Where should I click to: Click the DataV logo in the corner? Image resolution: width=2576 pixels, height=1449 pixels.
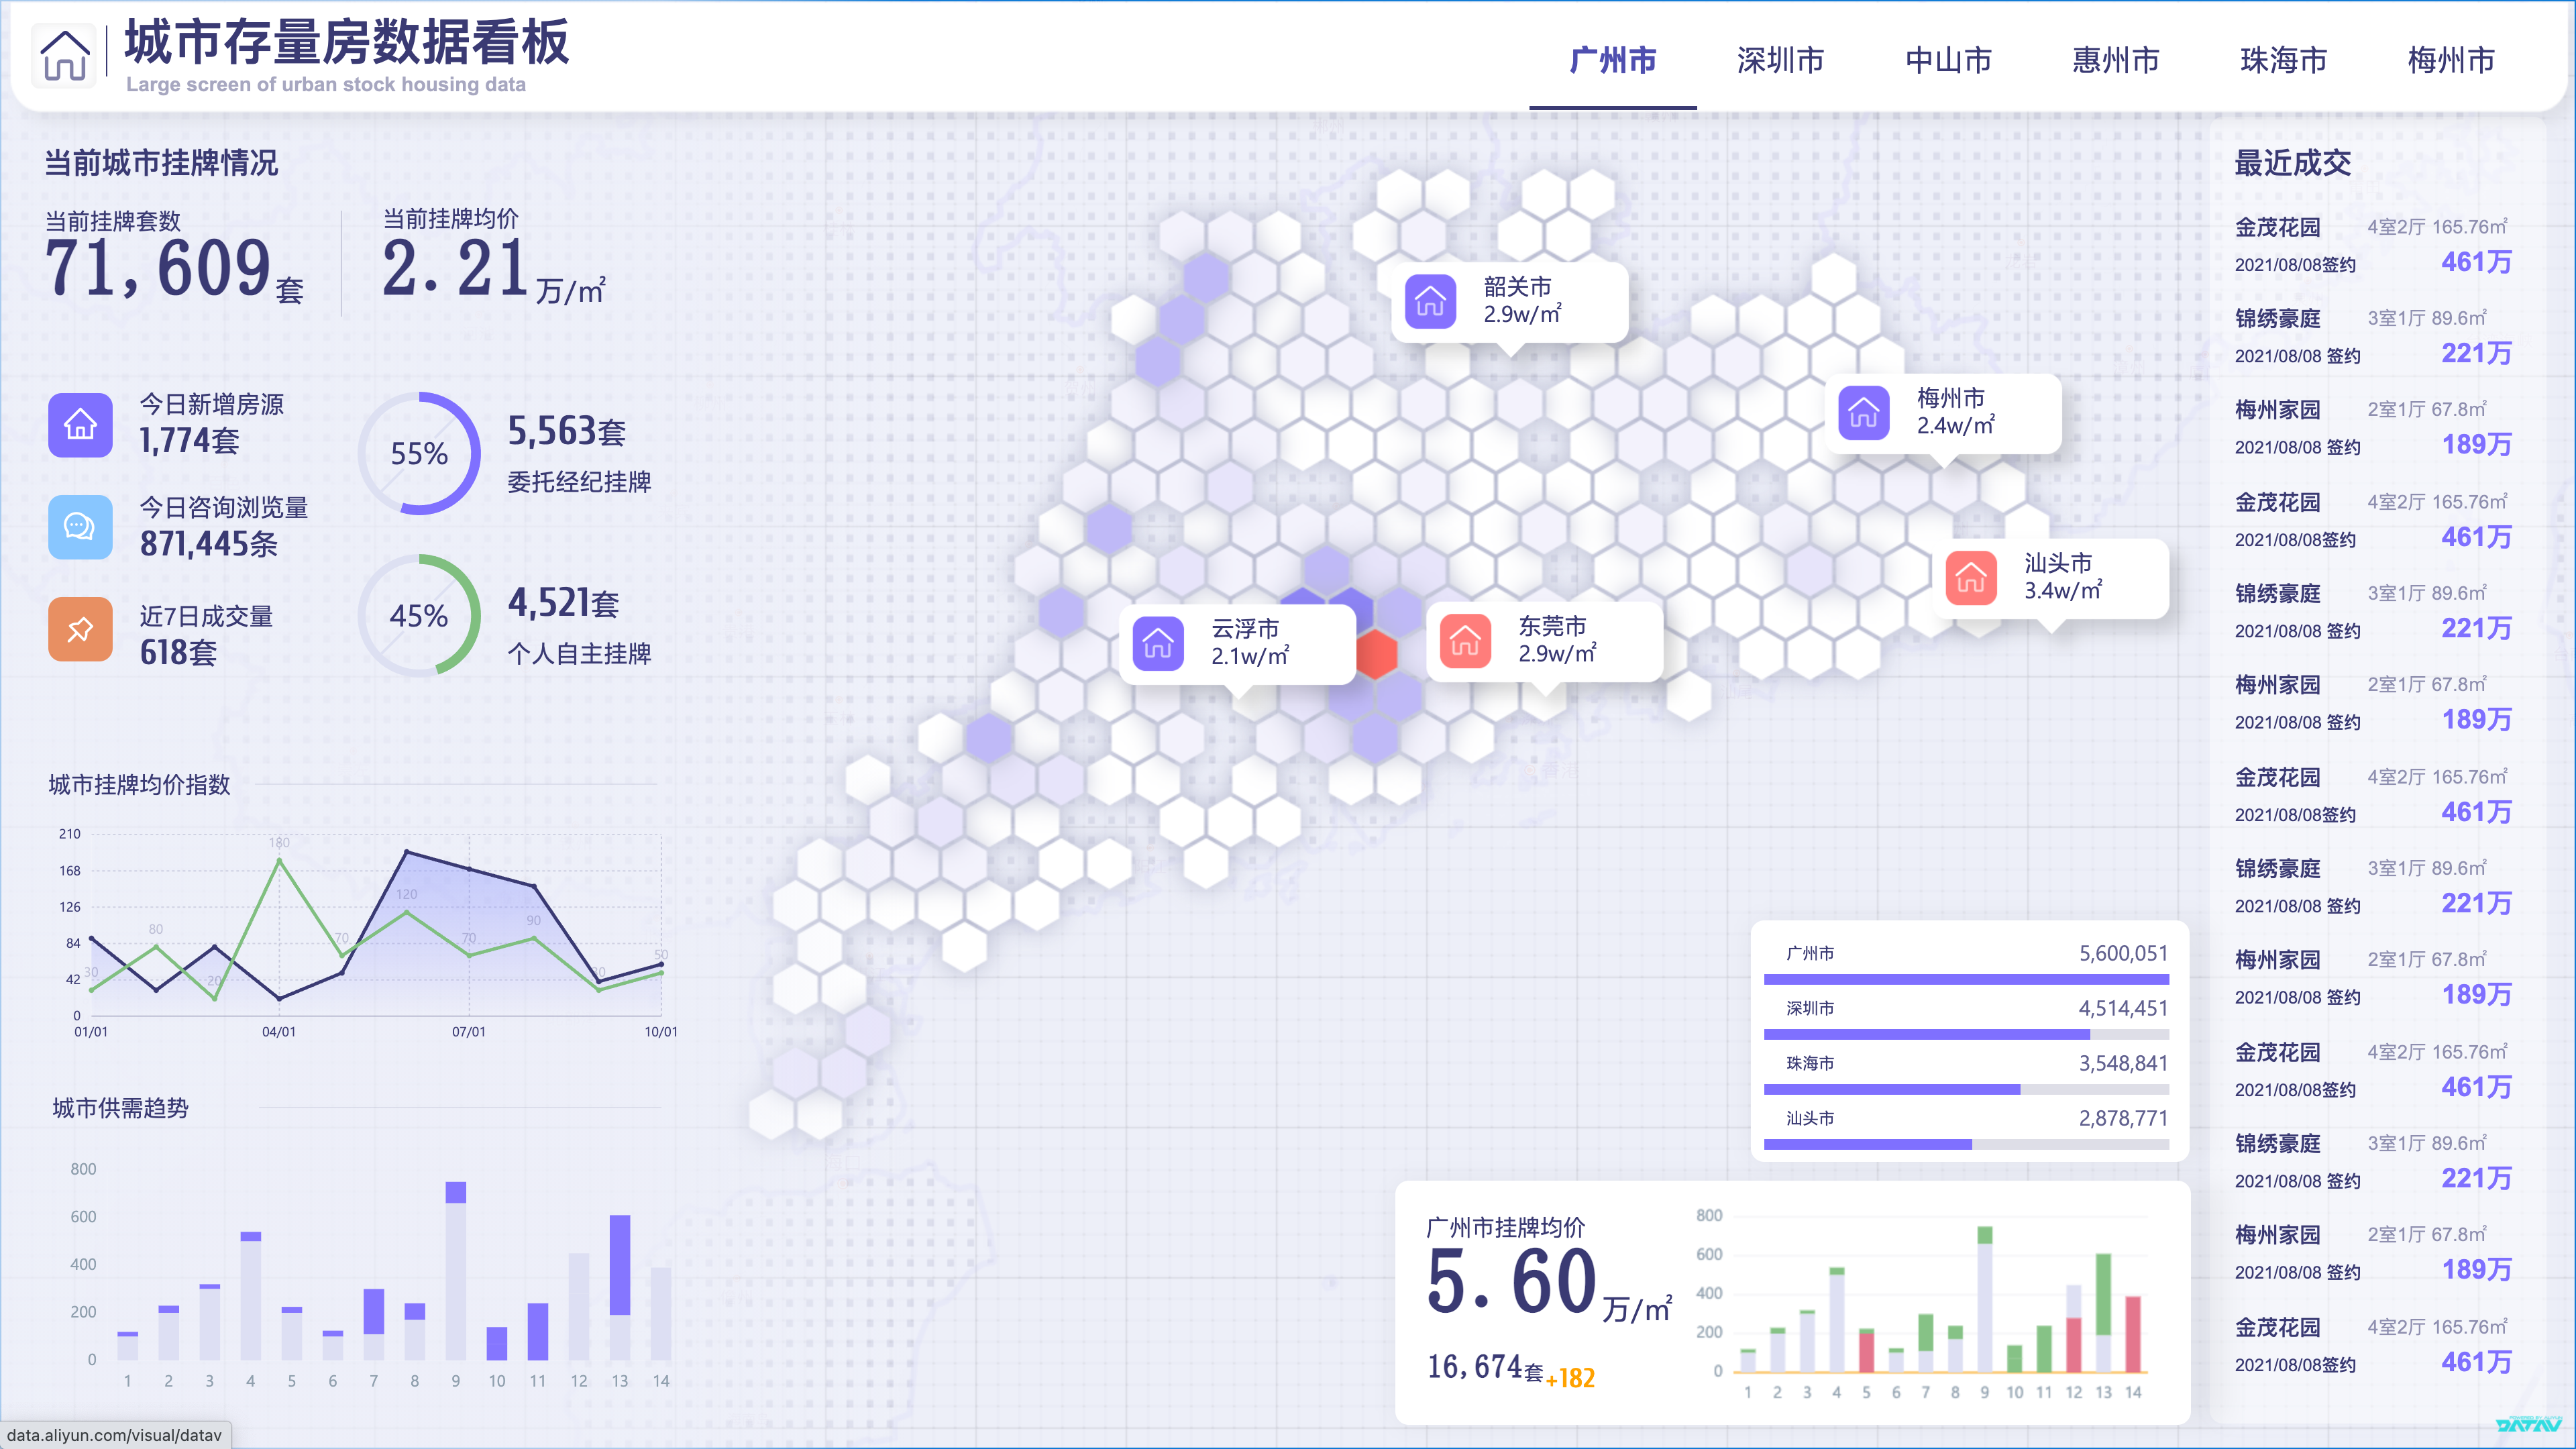[2528, 1424]
